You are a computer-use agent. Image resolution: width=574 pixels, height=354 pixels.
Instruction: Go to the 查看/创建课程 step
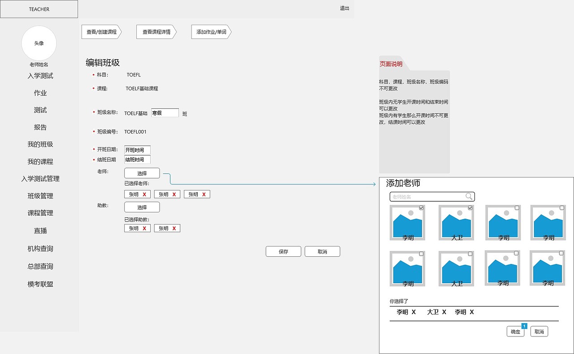(102, 32)
